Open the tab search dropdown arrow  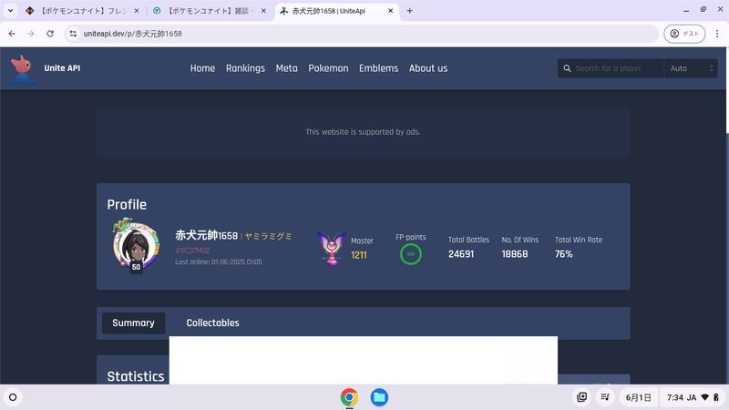point(10,11)
